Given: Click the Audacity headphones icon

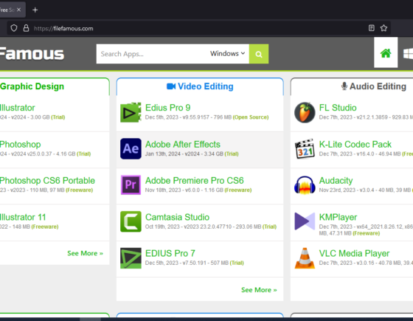Looking at the screenshot, I should point(305,185).
